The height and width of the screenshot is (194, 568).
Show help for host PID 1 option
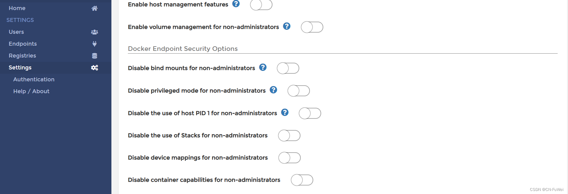point(285,112)
